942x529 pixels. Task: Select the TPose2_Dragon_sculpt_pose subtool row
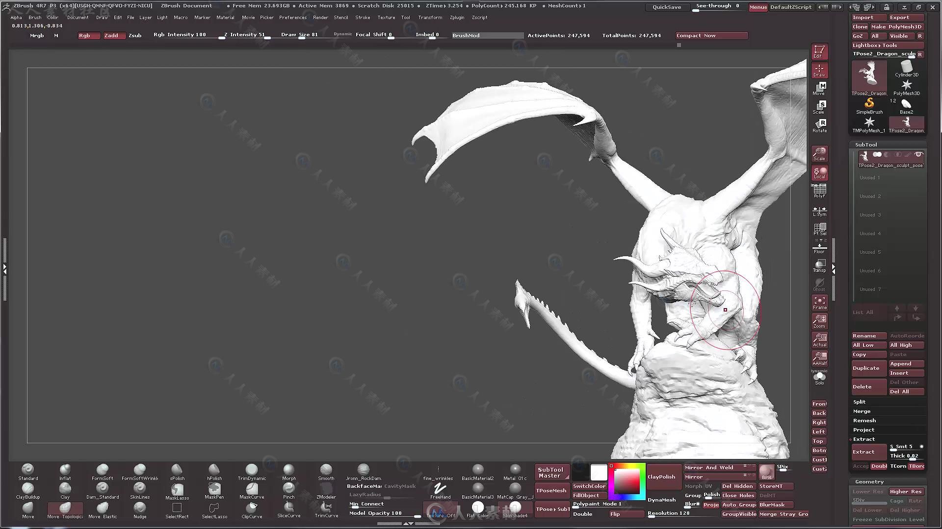[x=891, y=160]
